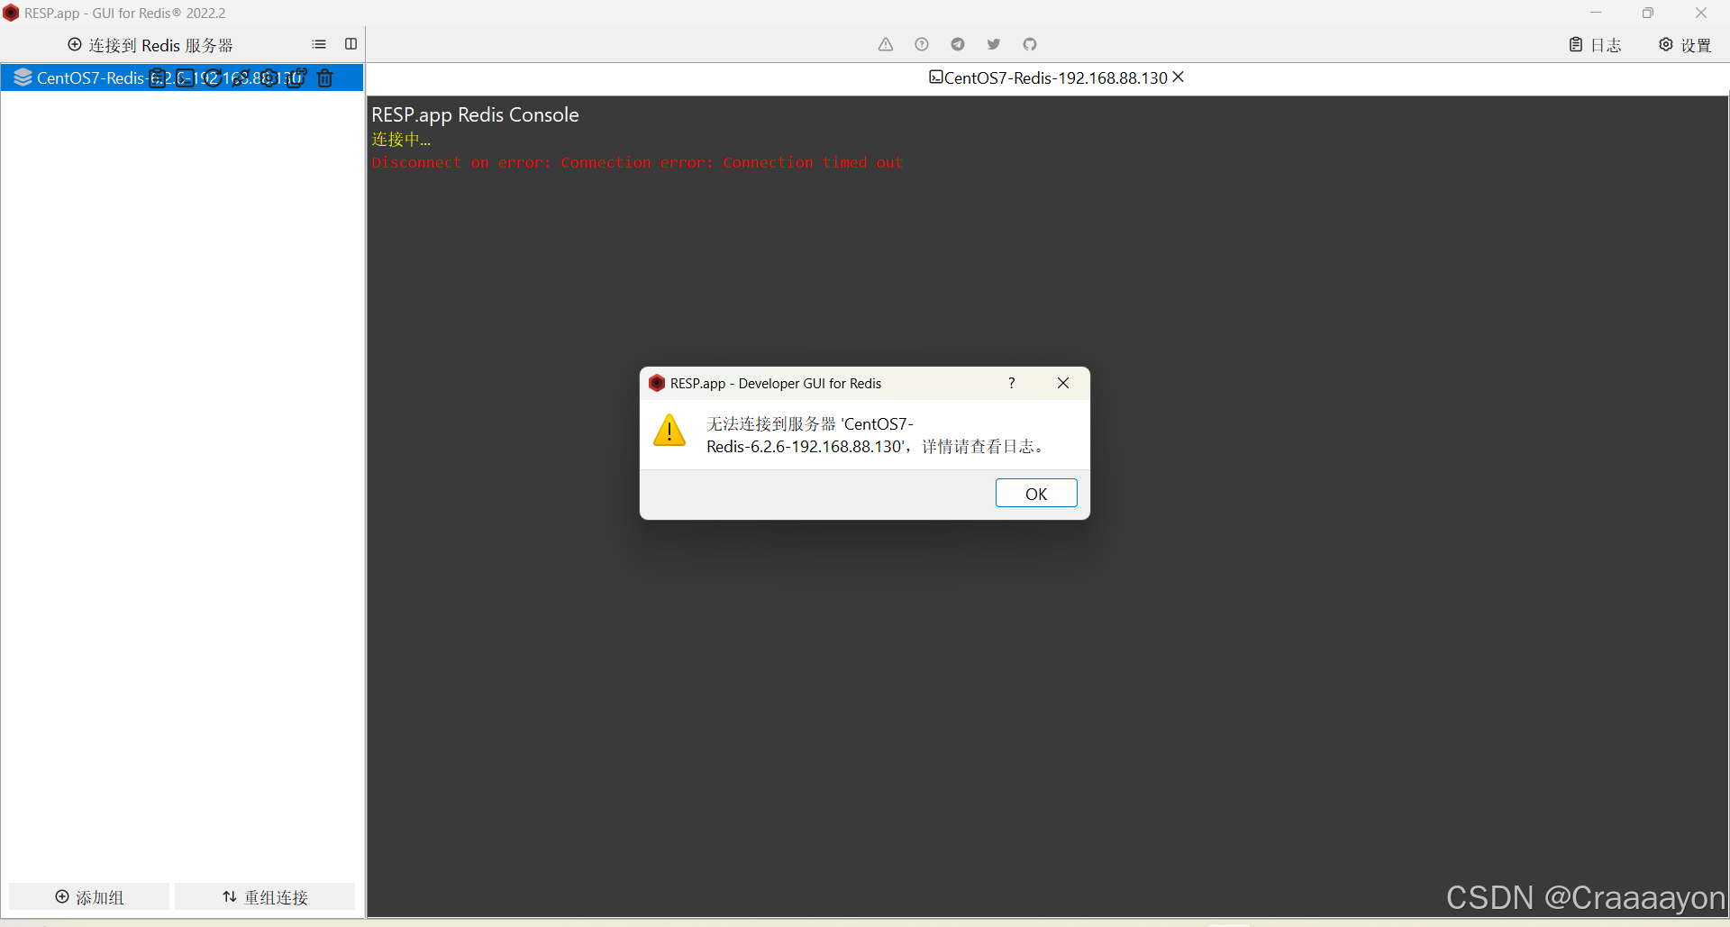Open server info clipboard icon on connection row
The image size is (1730, 927).
tap(157, 77)
